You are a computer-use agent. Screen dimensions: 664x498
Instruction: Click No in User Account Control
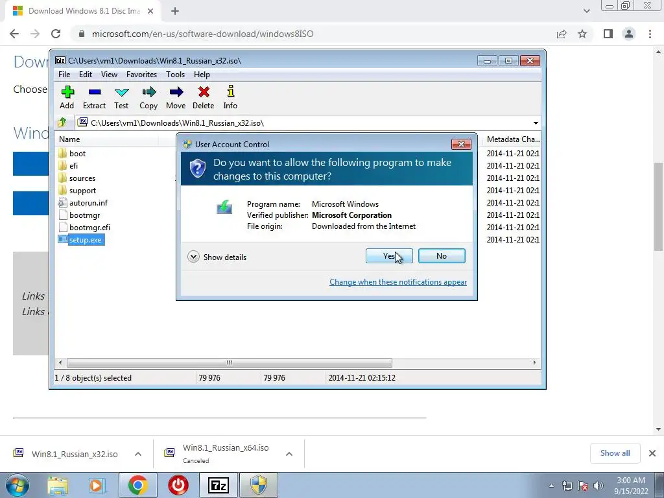[x=442, y=255]
